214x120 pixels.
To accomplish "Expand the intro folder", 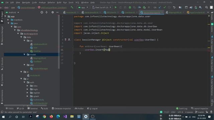I will [27, 86].
